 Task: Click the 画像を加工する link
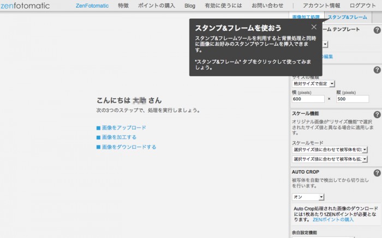119,137
